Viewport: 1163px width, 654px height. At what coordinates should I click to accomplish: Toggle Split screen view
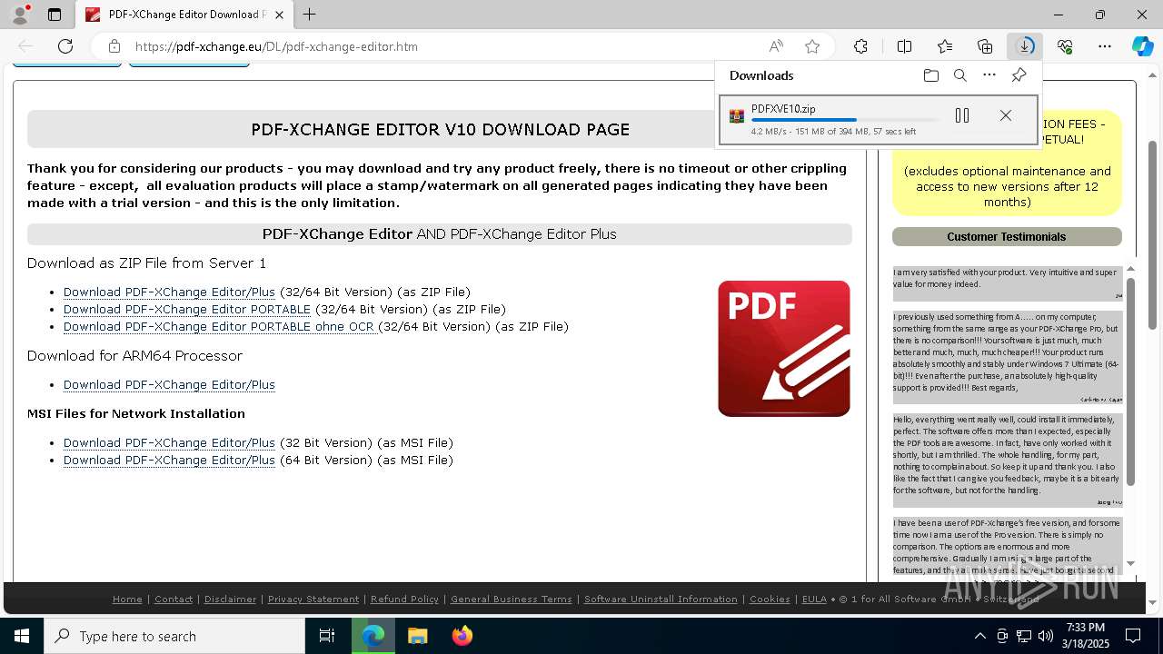pyautogui.click(x=904, y=46)
